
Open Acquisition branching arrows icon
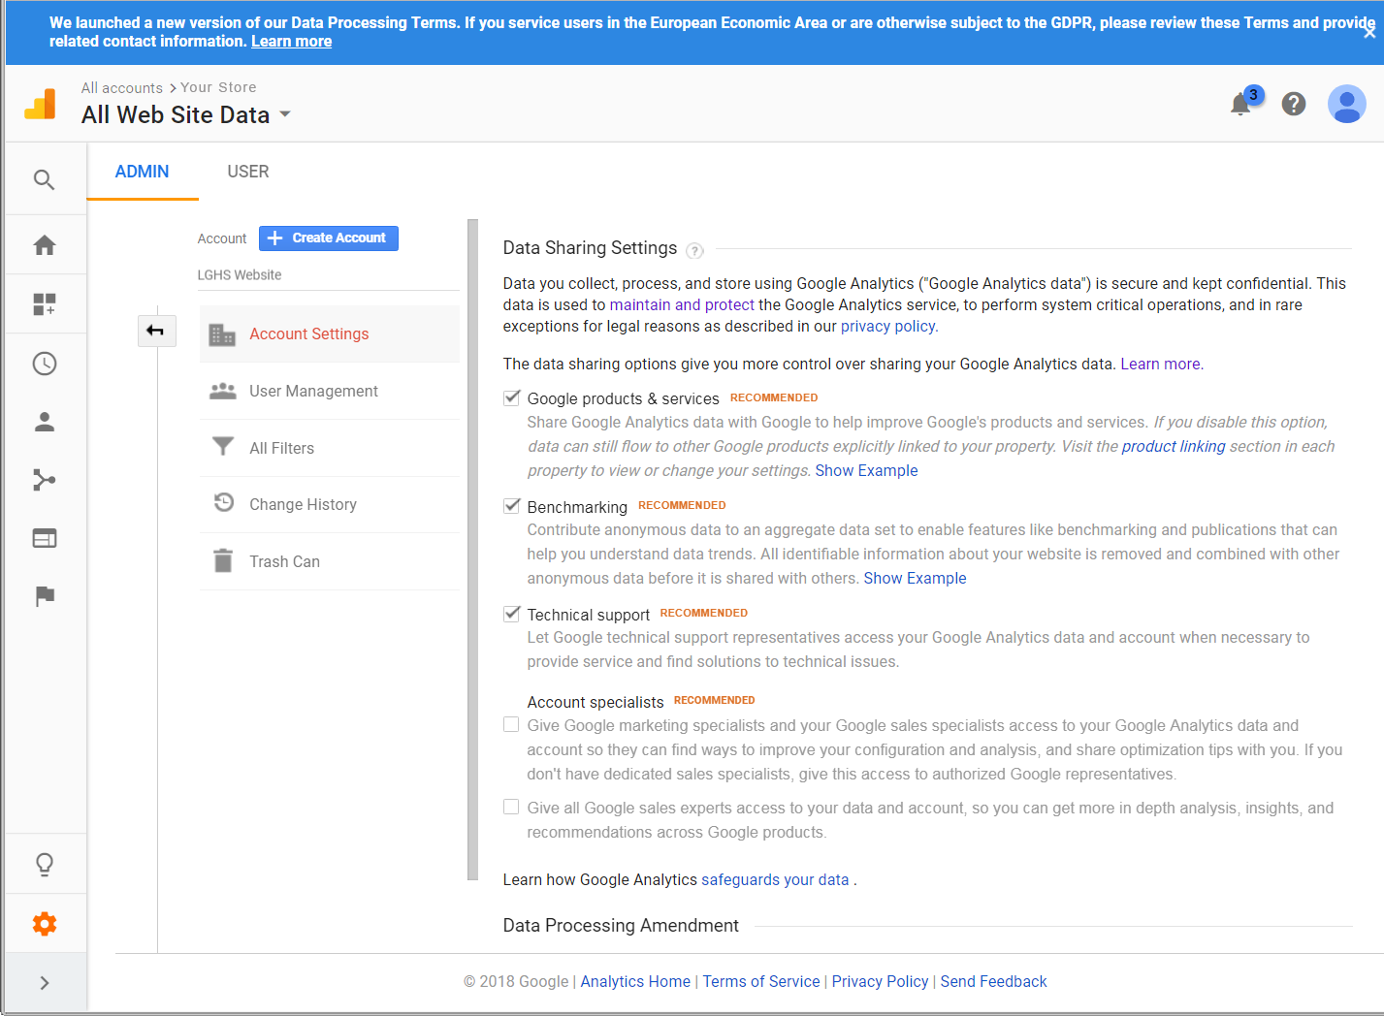44,480
